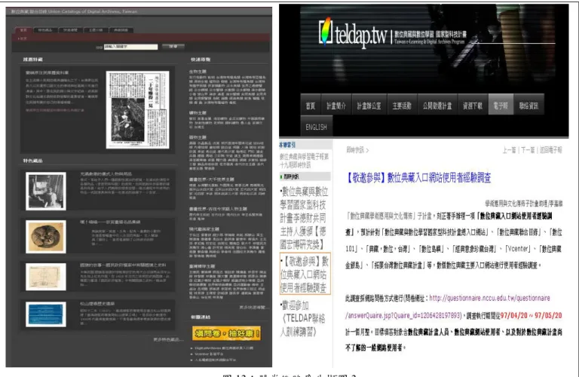Open the blue blueprint thumbnail
The height and width of the screenshot is (377, 579).
(x=46, y=314)
